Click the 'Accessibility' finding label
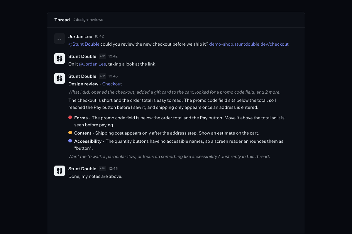Screen dimensions: 352x234 [x=88, y=141]
